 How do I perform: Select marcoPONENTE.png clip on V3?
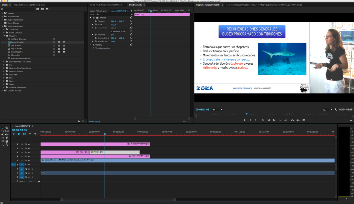pos(95,156)
